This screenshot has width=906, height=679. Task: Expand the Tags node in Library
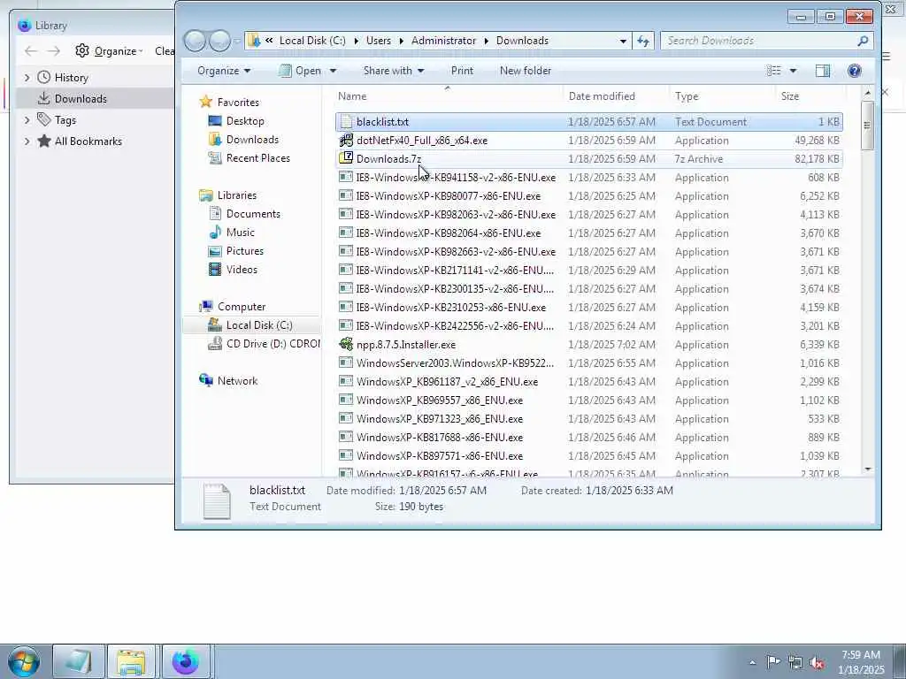click(27, 120)
